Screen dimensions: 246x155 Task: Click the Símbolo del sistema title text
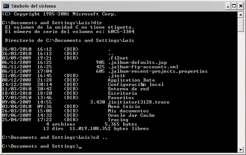pos(33,6)
